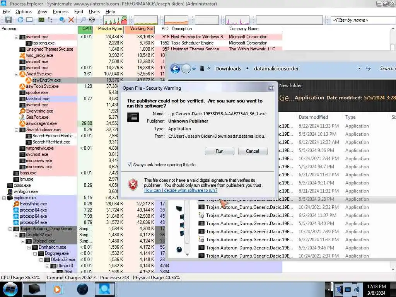
Task: Click Cancel in the Security Warning dialog
Action: 253,151
